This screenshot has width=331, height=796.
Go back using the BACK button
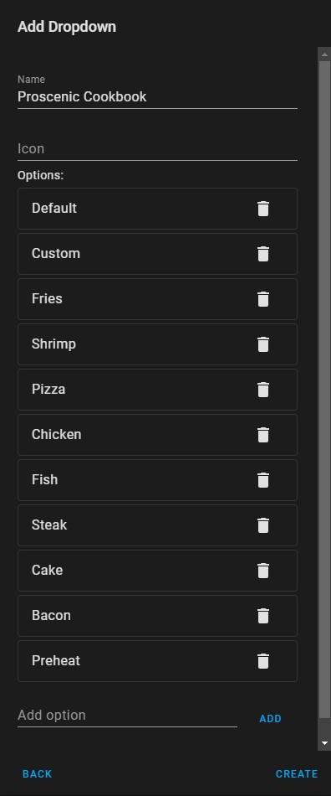click(x=38, y=774)
